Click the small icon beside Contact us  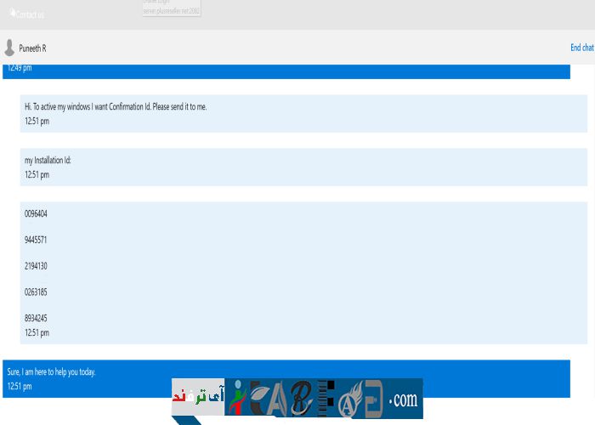12,13
